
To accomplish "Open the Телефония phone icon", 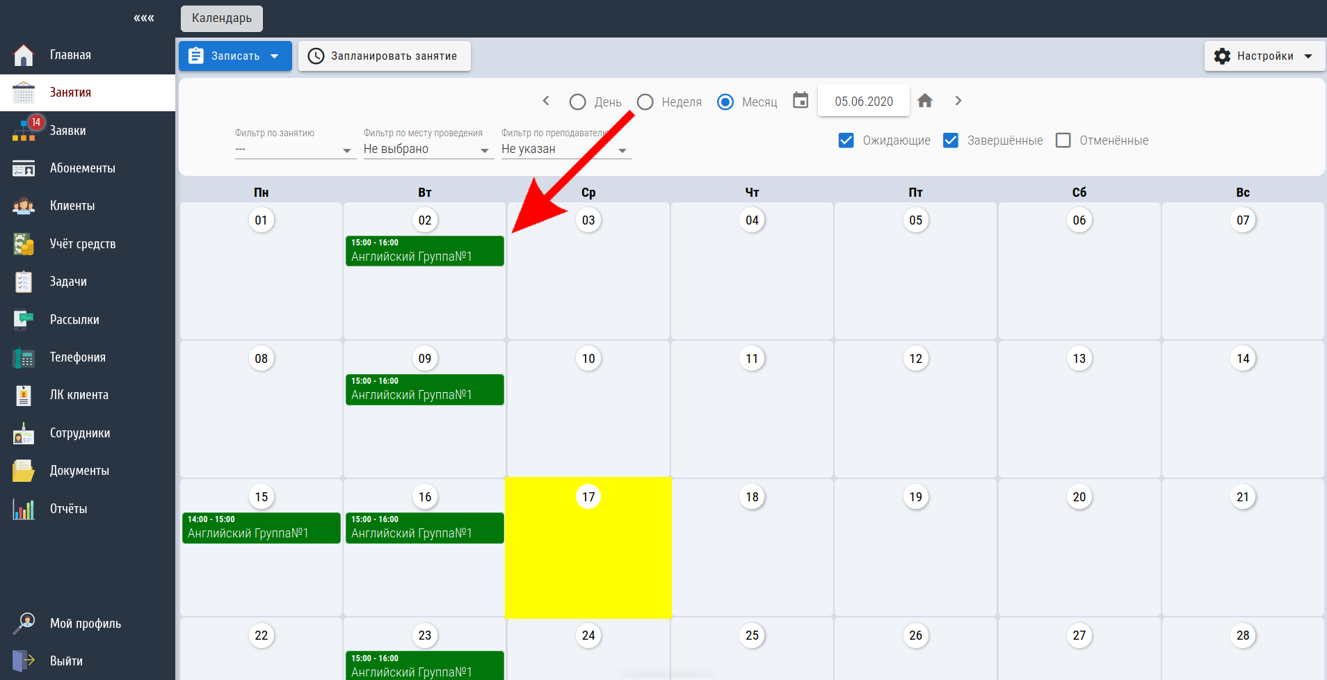I will click(24, 357).
